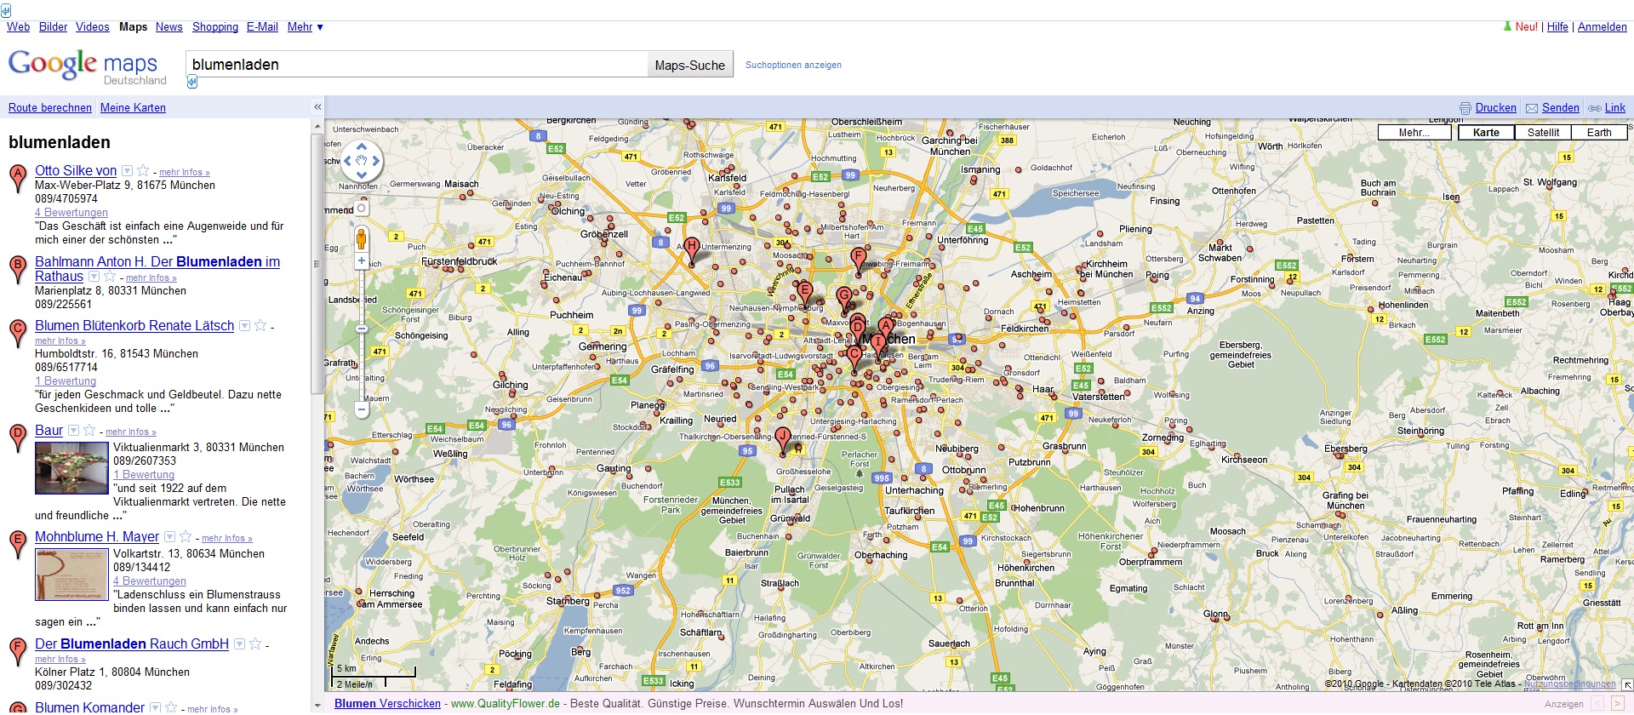Open 4 Bewertungen for Otto Silke von
The image size is (1634, 715).
tap(71, 213)
